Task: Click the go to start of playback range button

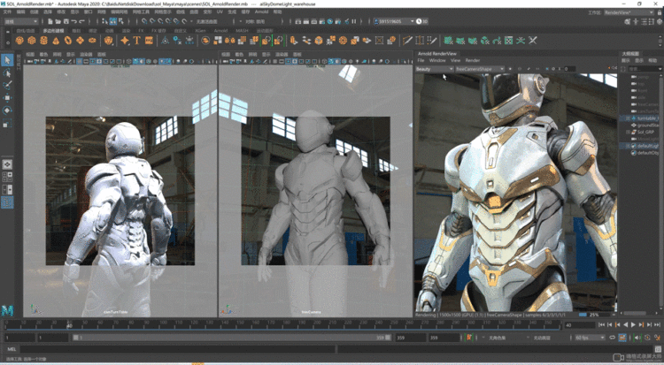Action: pos(601,325)
